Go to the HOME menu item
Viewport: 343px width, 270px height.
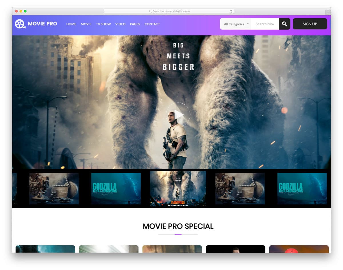click(71, 24)
